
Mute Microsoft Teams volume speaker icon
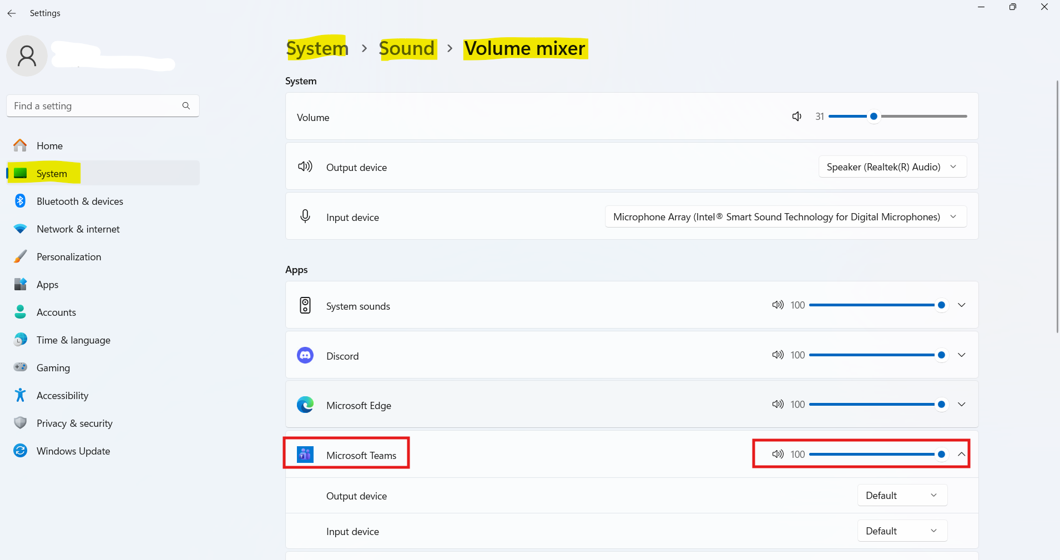pyautogui.click(x=778, y=454)
